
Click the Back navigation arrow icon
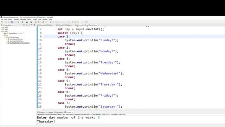point(78,22)
